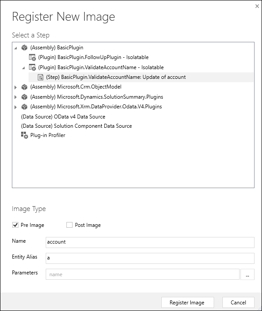Image resolution: width=262 pixels, height=311 pixels.
Task: Click the Parameters text field
Action: pyautogui.click(x=142, y=274)
